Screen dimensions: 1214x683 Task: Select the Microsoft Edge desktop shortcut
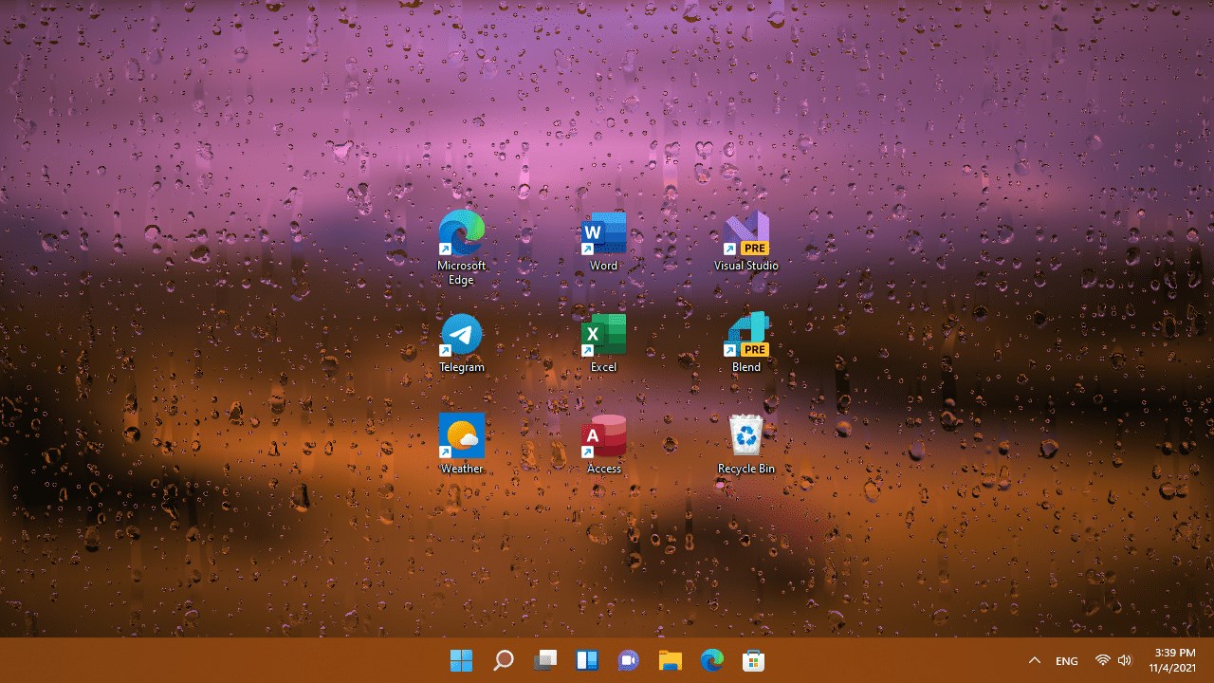click(462, 247)
